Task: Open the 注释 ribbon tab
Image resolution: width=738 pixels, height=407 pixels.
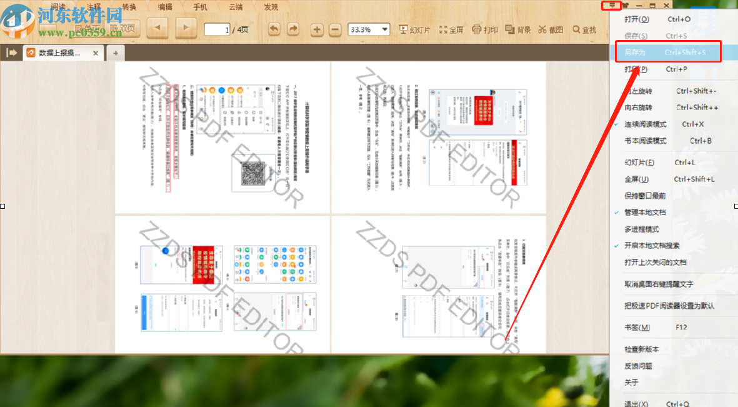Action: pos(94,7)
